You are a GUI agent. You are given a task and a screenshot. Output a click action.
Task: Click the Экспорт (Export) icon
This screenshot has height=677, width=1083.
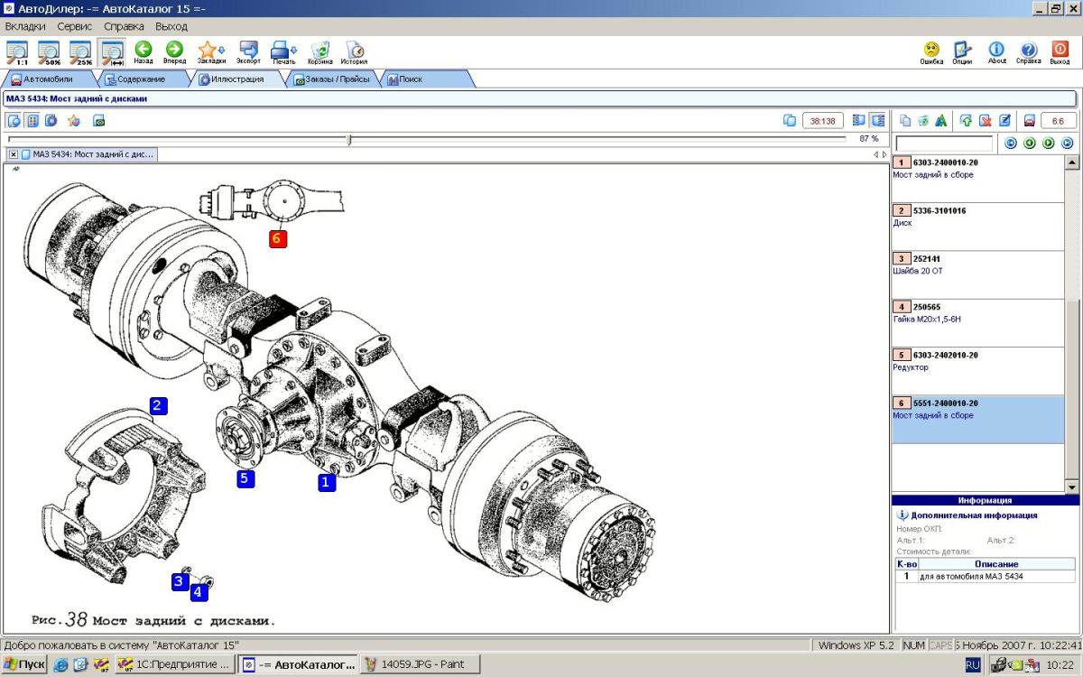[x=248, y=51]
